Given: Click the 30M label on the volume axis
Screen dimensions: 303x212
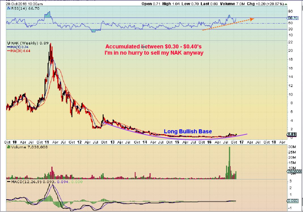Looking at the screenshot, I should coord(292,147).
